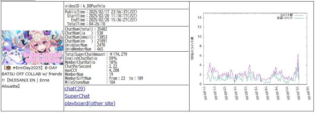Click the TotalSuperChatAmount ¥174,279 value

point(118,54)
